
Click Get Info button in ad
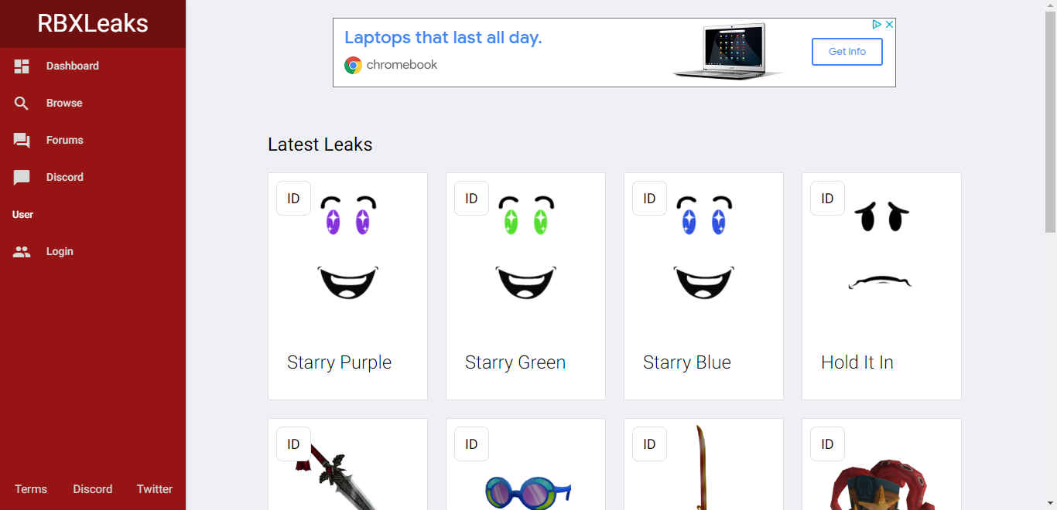click(x=847, y=52)
